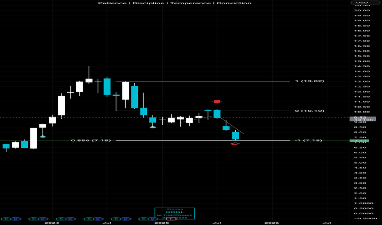
Task: Select the Fibonacci level label 0 (10.10)
Action: 309,111
